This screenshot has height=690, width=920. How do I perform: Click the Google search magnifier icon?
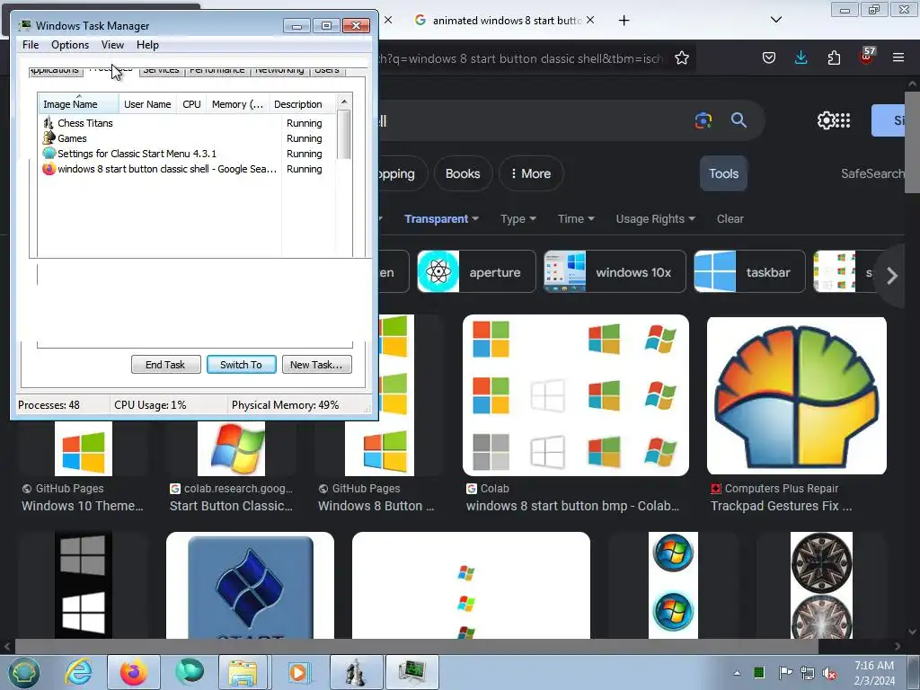click(739, 120)
